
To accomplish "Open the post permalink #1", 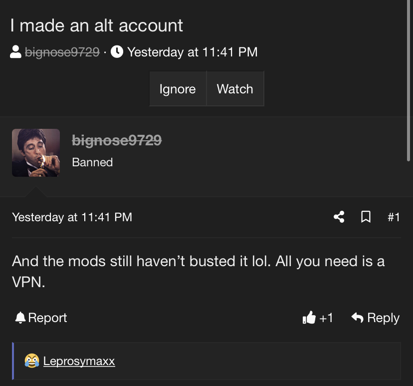I will click(394, 217).
